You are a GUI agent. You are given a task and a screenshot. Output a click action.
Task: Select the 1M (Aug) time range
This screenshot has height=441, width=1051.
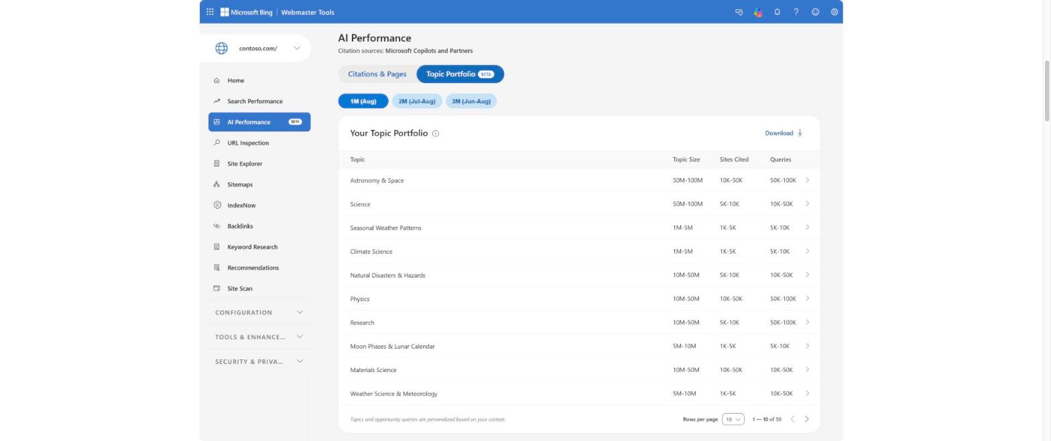(363, 101)
